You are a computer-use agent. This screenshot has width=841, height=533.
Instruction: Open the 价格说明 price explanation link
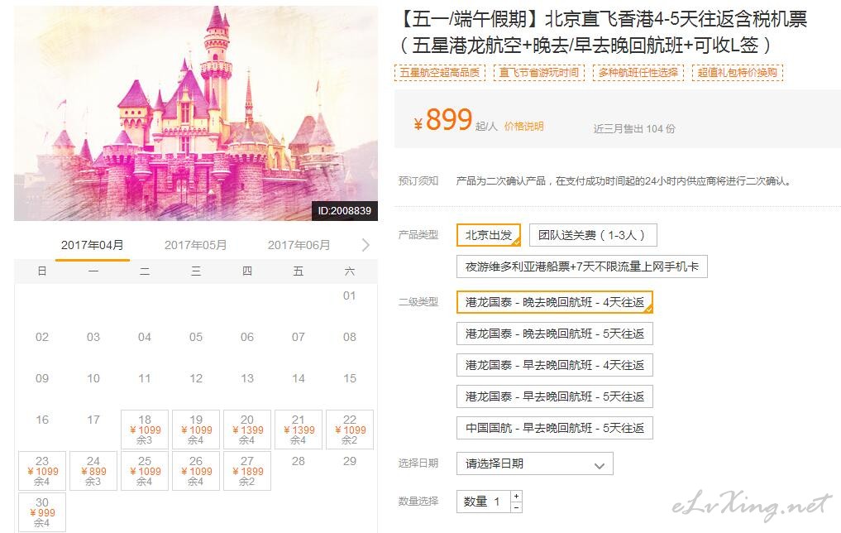[524, 126]
